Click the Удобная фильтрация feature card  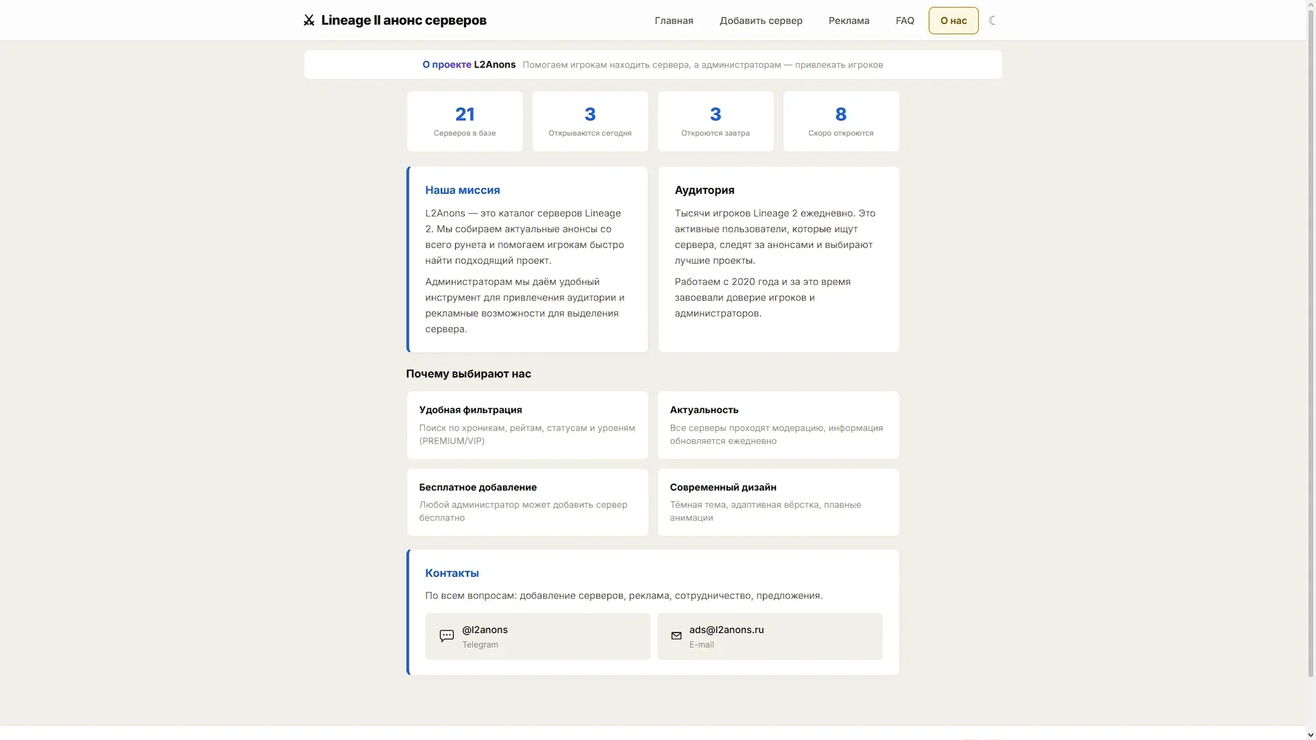[x=527, y=425]
